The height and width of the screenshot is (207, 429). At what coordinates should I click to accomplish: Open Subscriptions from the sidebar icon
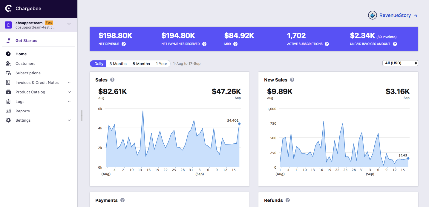(x=8, y=73)
